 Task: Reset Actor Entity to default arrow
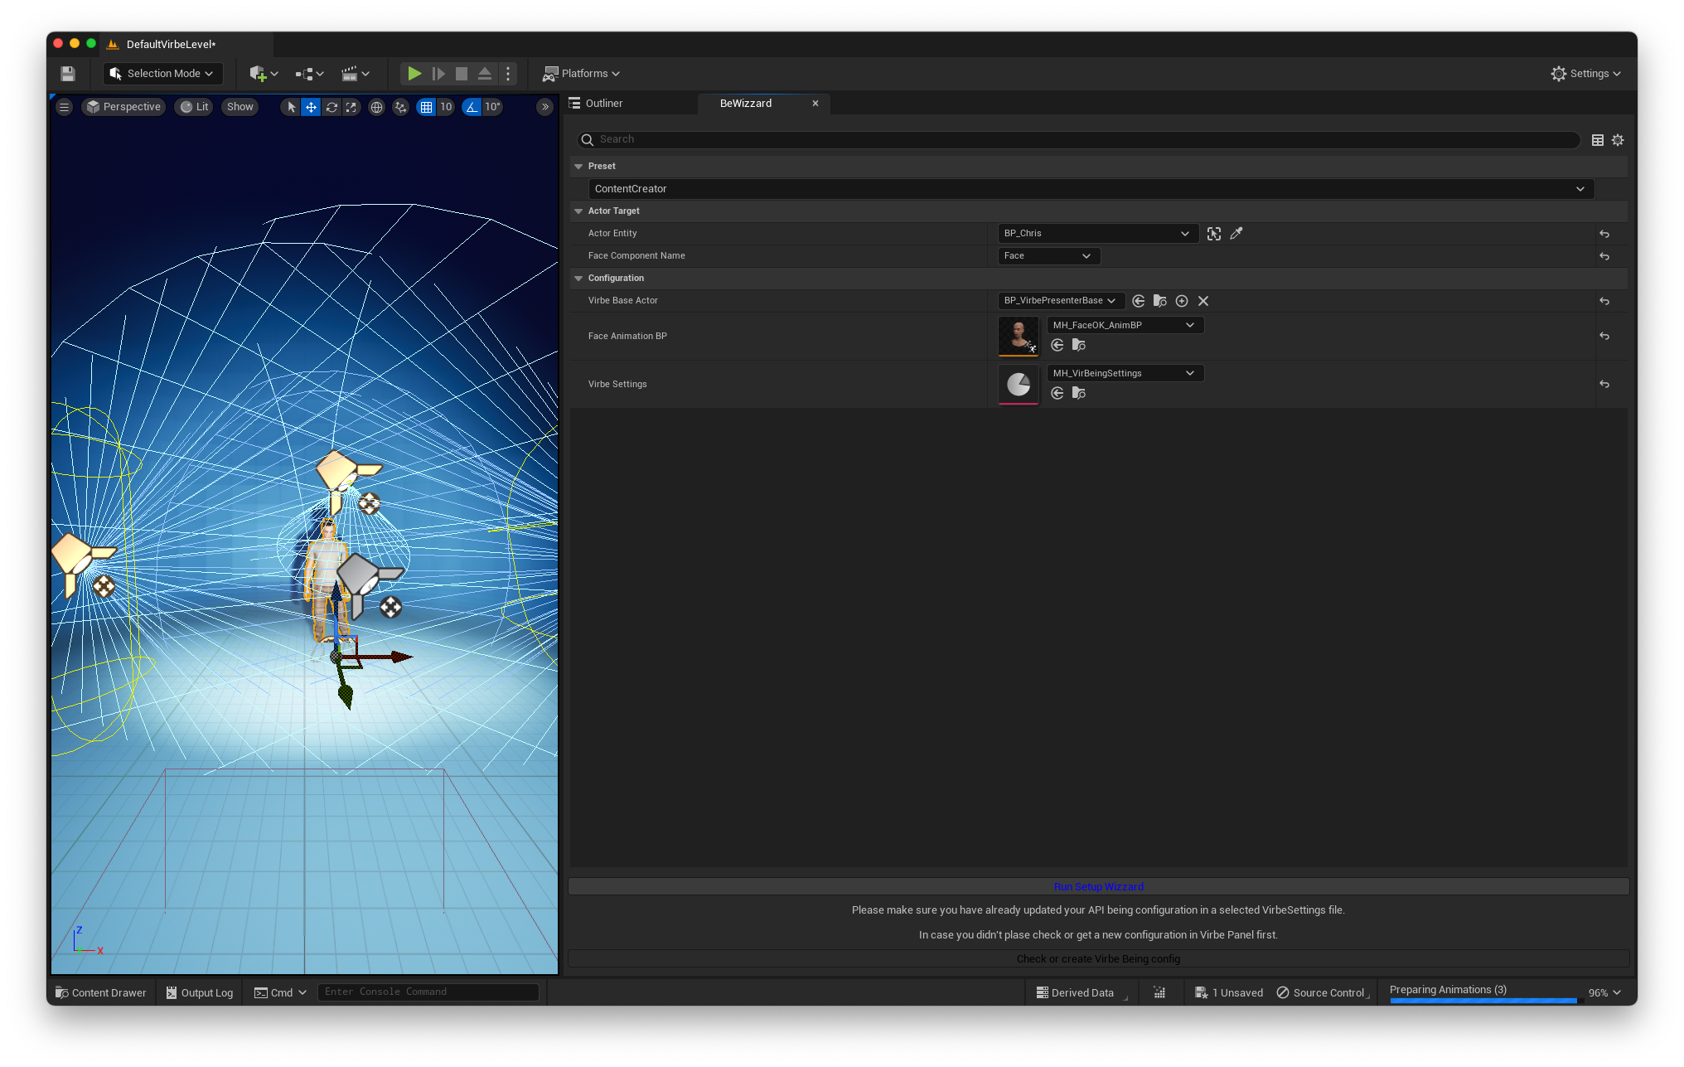pos(1604,234)
